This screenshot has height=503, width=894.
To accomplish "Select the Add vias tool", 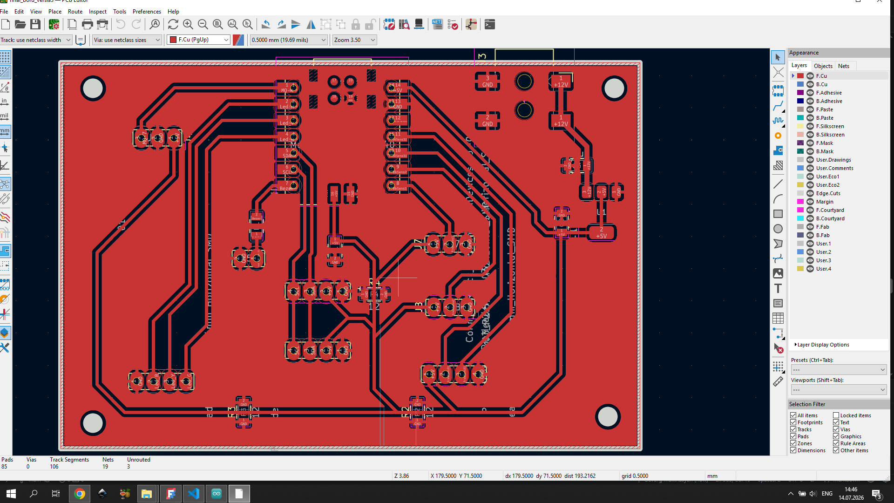I will 778,136.
